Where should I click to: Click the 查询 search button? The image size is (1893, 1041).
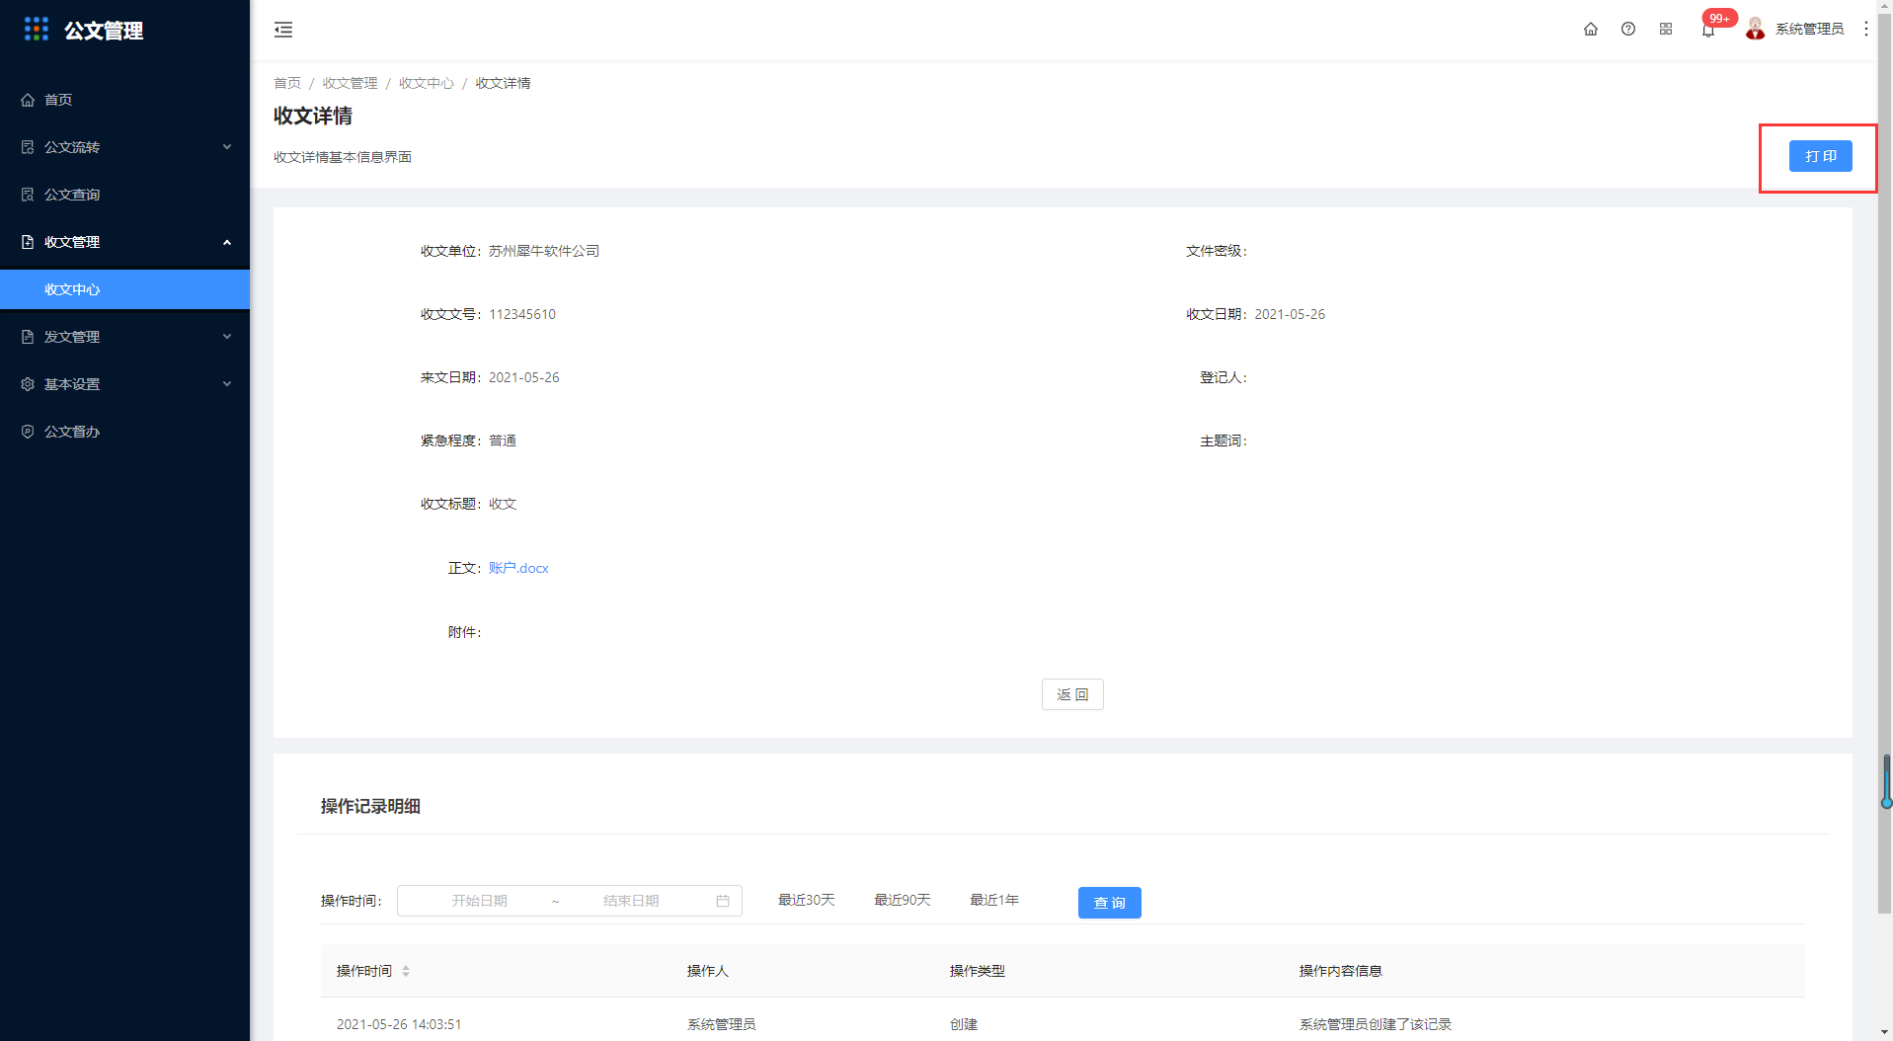[1109, 903]
